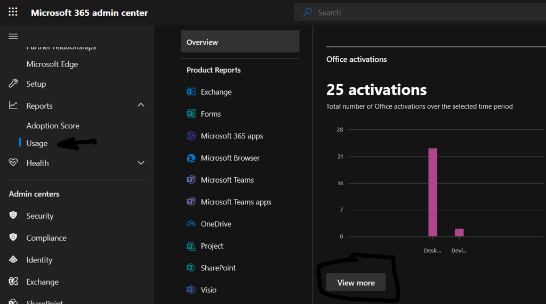Screen dimensions: 546x304
Task: Click the search magnifier icon
Action: point(307,13)
